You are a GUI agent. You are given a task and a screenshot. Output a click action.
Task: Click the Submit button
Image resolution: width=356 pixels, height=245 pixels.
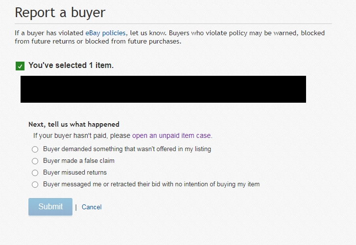[50, 207]
